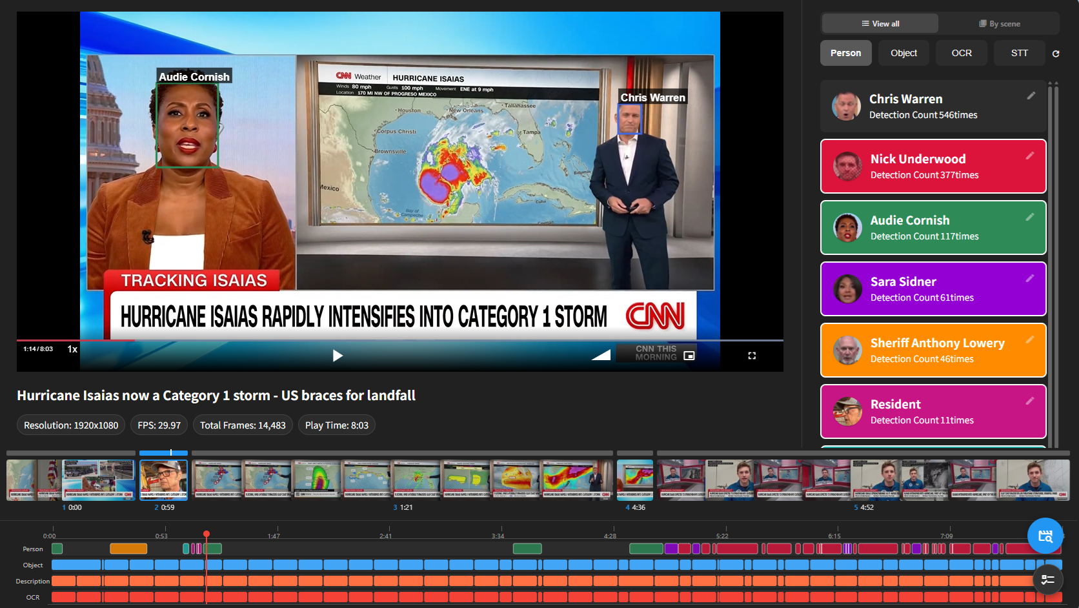Screen dimensions: 1079x608
Task: Open the dark checklist floating button
Action: (1048, 580)
